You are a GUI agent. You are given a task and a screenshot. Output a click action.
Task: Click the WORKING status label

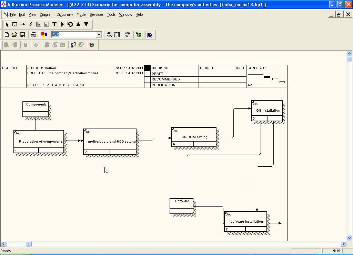pos(160,68)
